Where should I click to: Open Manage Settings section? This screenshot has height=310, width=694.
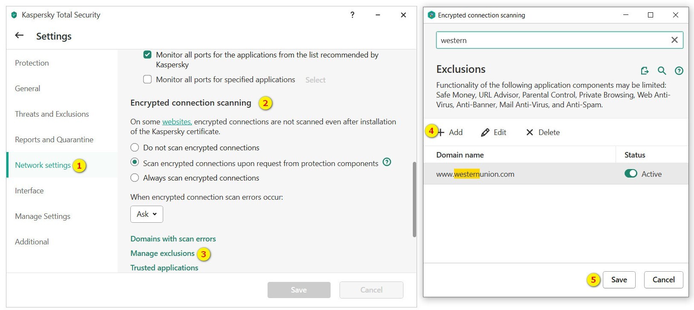(x=43, y=216)
